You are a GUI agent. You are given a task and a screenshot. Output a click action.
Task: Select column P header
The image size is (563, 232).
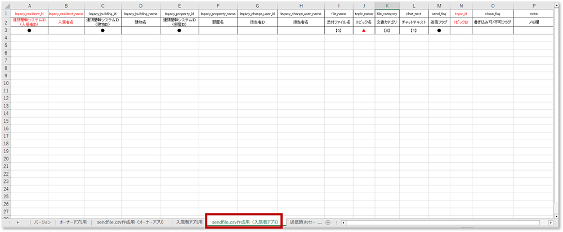coord(534,6)
